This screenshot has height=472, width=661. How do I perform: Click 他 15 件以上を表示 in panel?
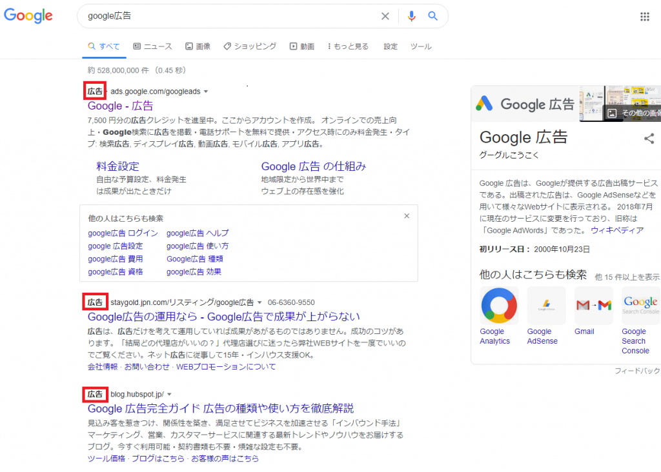click(627, 277)
